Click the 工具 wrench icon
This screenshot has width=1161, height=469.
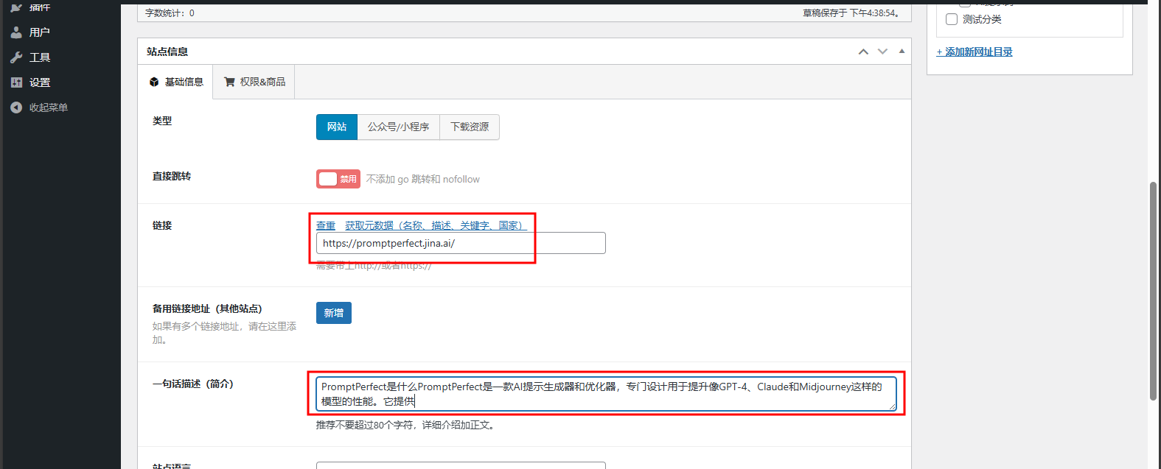[16, 57]
